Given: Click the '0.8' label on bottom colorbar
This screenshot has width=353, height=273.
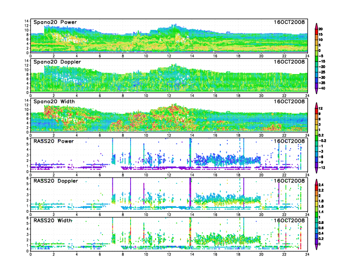Looking at the screenshot, I should pos(321,223).
